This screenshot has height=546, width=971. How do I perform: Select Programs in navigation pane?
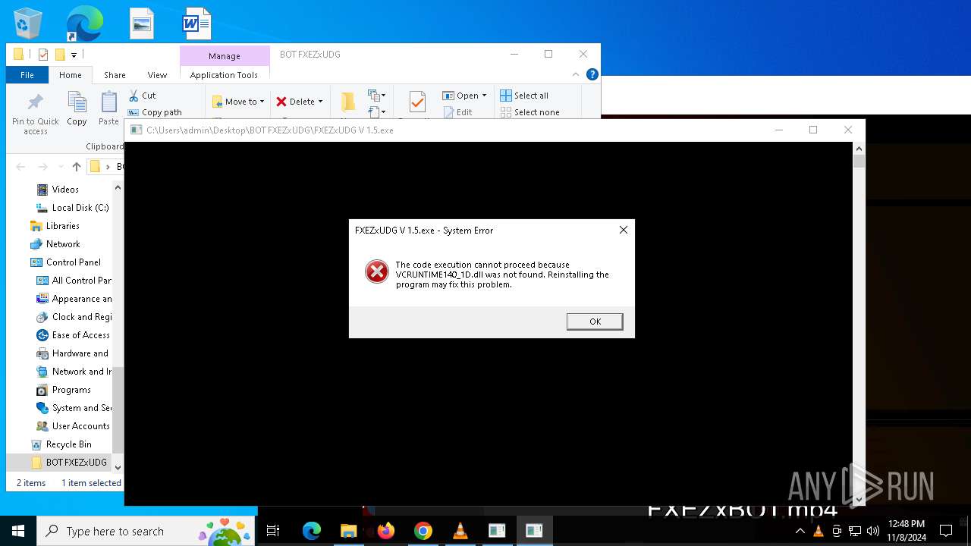coord(64,390)
